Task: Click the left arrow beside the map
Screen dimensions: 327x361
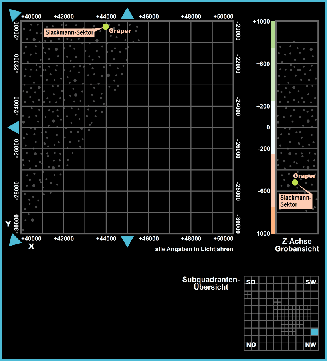Action: coord(14,128)
